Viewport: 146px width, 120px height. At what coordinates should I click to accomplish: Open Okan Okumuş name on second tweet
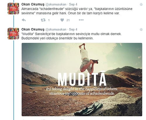click(33, 30)
